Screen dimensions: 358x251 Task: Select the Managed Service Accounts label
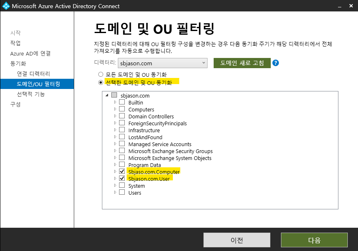[160, 144]
